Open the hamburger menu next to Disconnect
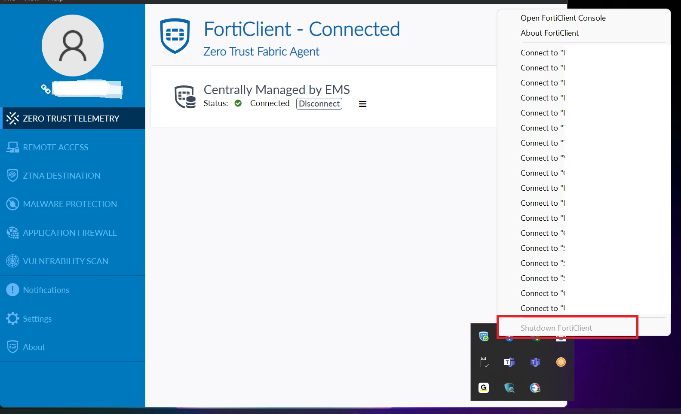Screen dimensions: 681x414 coord(363,104)
